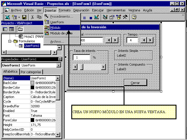Select the Caption property value
187x140 pixels.
tap(43, 97)
